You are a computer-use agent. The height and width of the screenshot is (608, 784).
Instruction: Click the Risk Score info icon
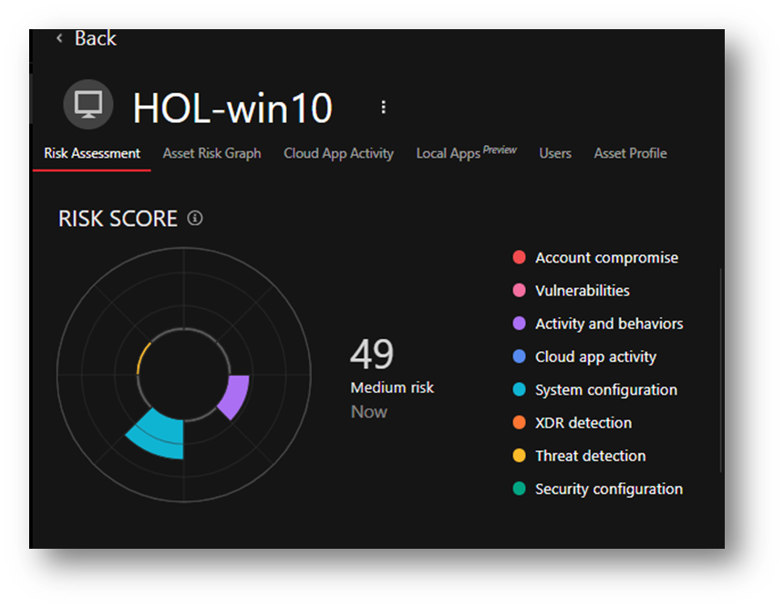click(x=194, y=219)
